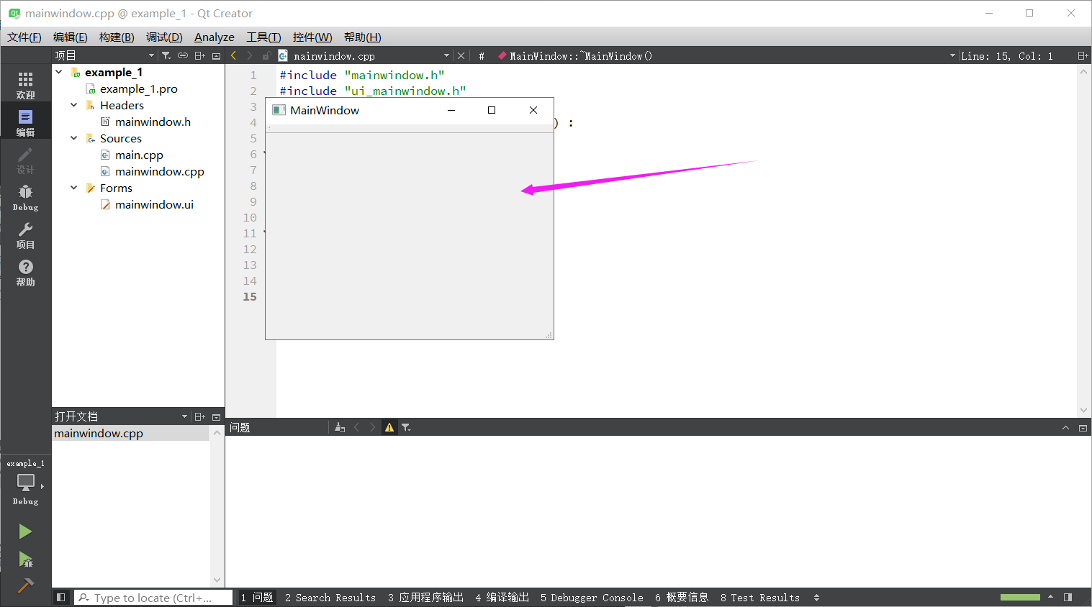
Task: Click the green Run button
Action: pyautogui.click(x=25, y=531)
